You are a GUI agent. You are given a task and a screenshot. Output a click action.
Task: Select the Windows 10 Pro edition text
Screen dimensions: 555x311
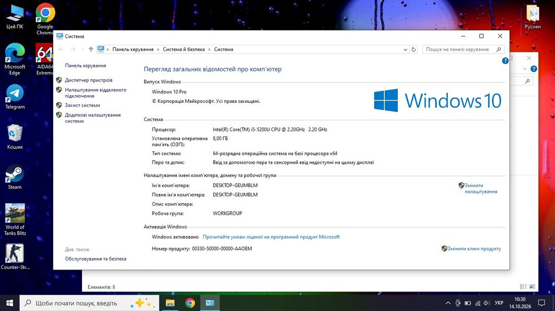[169, 92]
